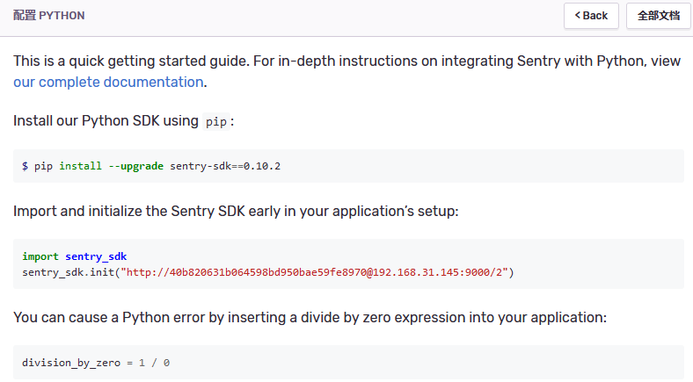This screenshot has width=693, height=382.
Task: Click the 'division_by_zero' variable in code
Action: tap(71, 362)
